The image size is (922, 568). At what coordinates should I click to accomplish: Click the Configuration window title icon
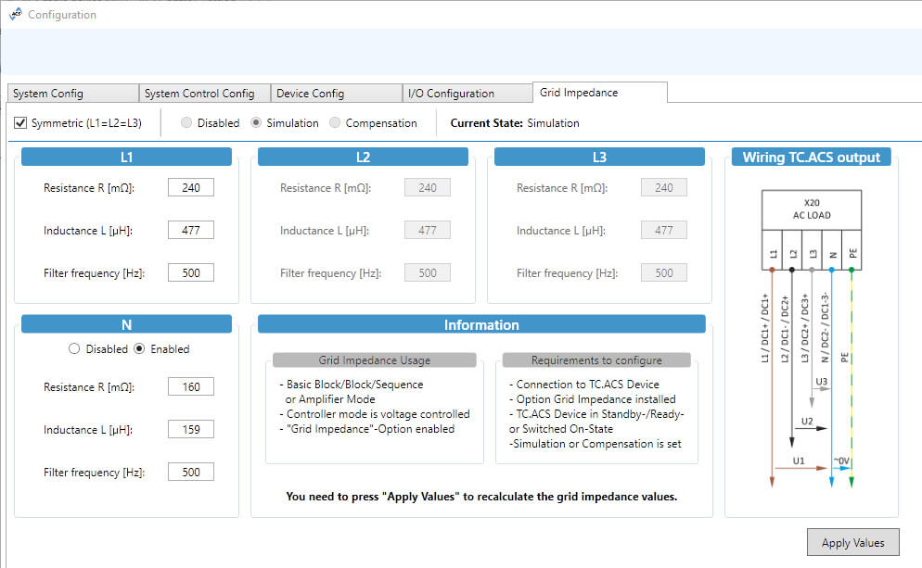click(14, 14)
